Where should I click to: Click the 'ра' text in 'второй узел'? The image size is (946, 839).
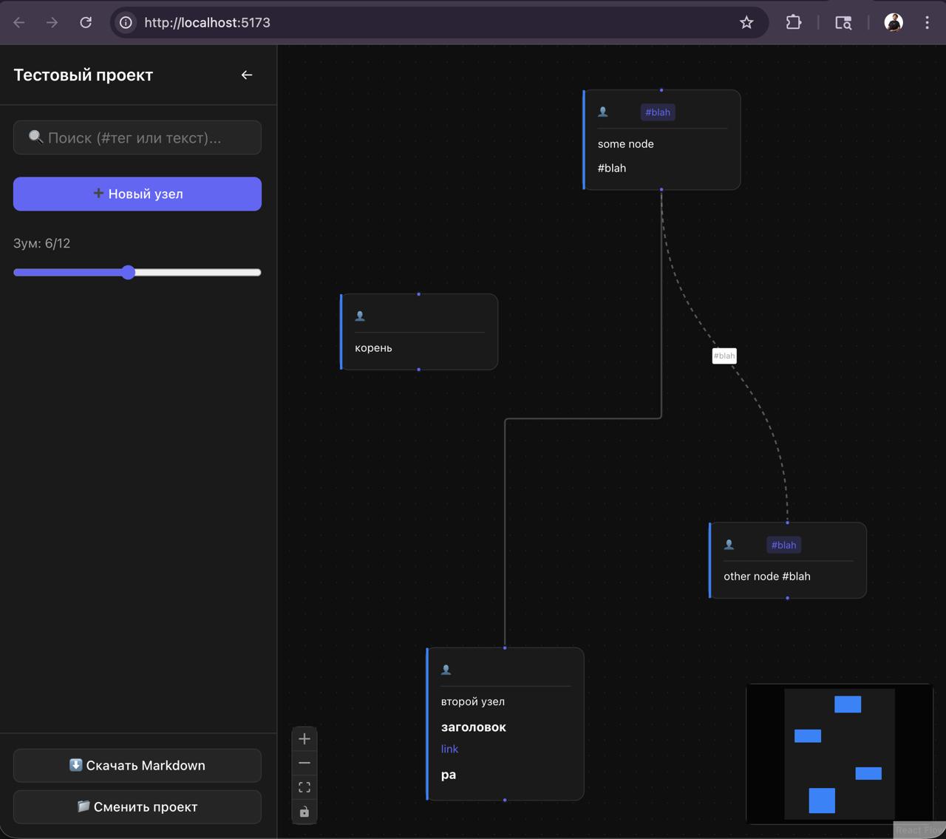[x=449, y=775]
